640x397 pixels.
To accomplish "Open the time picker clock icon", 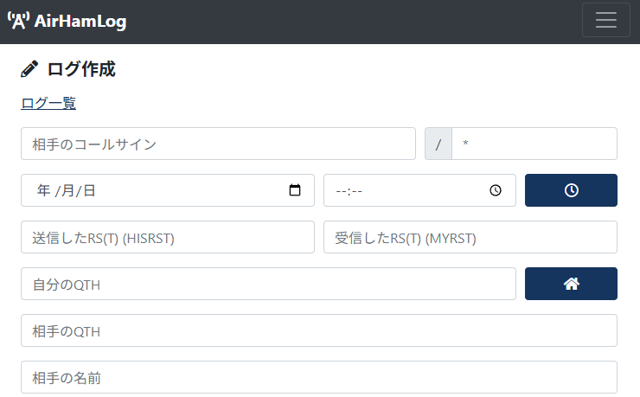I will coord(496,190).
